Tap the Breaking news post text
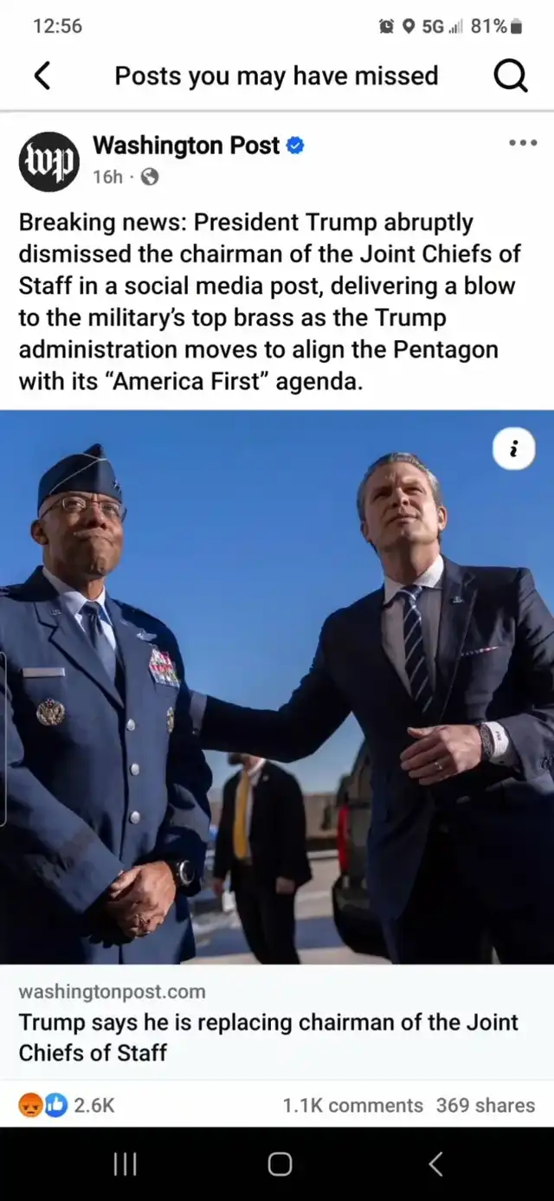This screenshot has width=554, height=1201. [x=270, y=301]
